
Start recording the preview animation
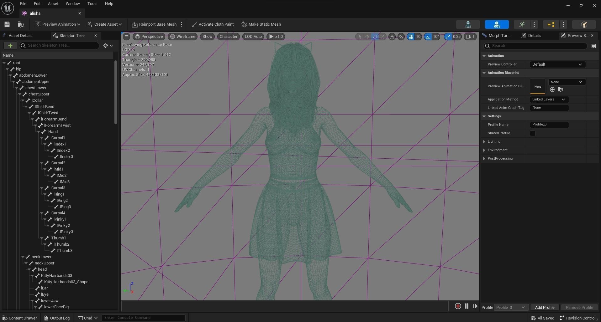(458, 306)
